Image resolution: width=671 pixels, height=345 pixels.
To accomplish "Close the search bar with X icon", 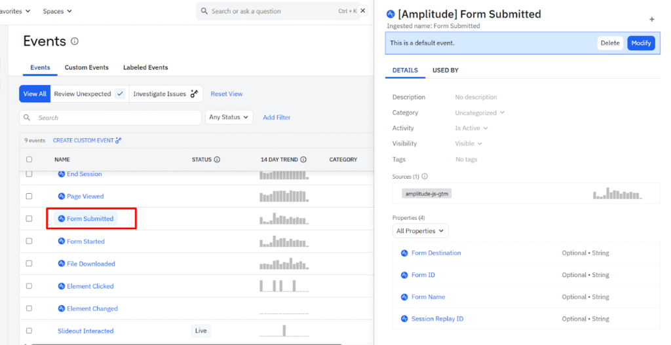I will 363,11.
